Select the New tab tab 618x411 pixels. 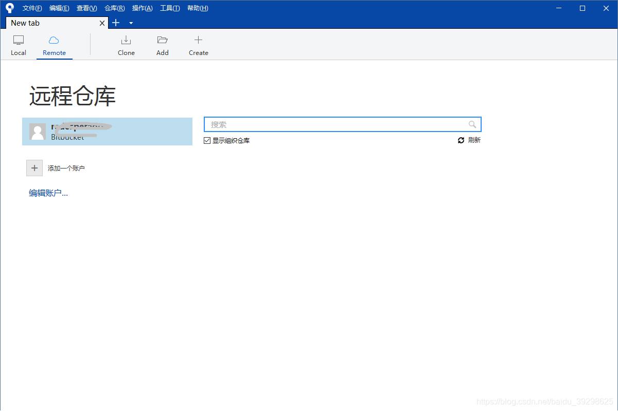57,23
